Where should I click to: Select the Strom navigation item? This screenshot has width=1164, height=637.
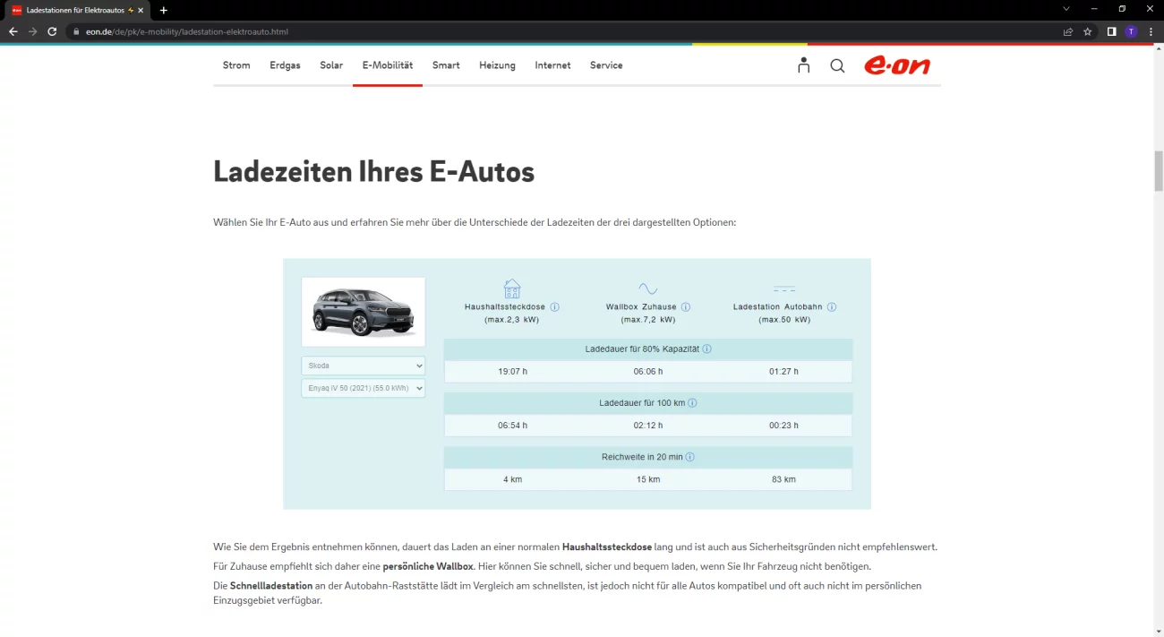236,65
